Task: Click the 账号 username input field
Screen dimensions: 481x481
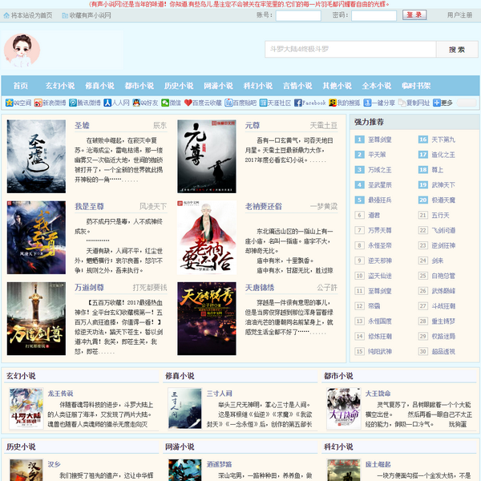Action: 301,15
